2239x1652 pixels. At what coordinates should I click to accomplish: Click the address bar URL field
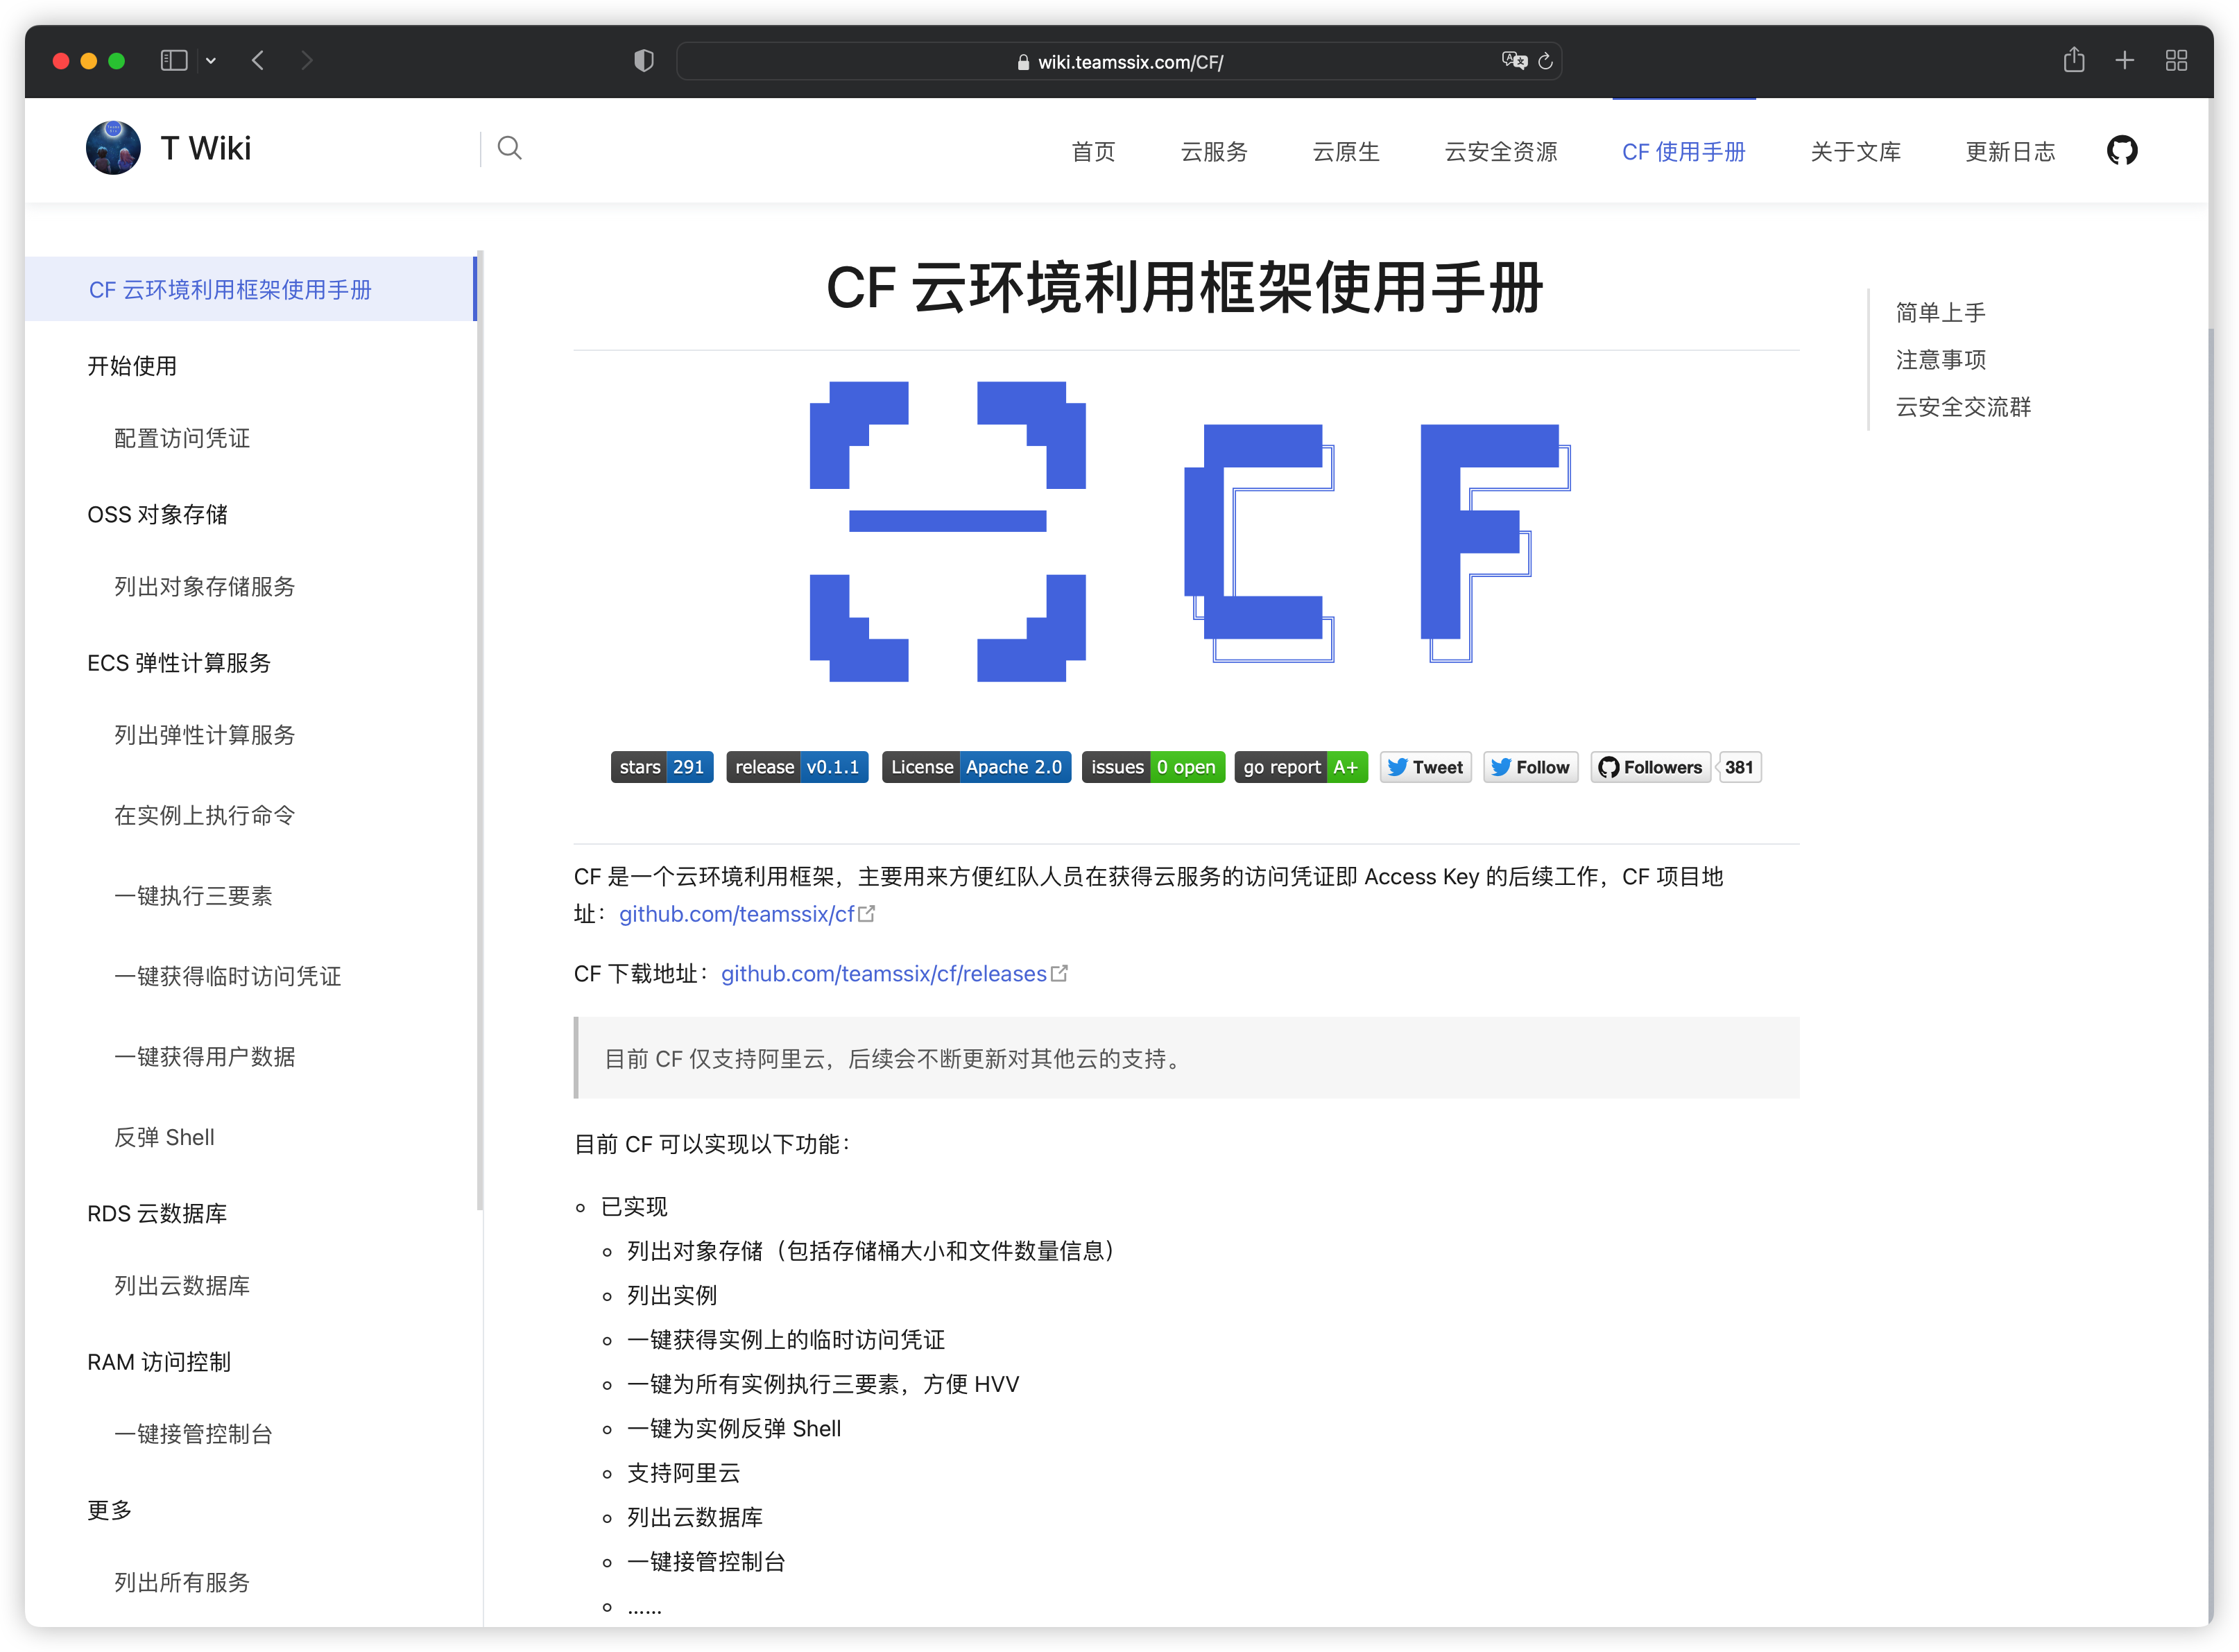coord(1120,62)
